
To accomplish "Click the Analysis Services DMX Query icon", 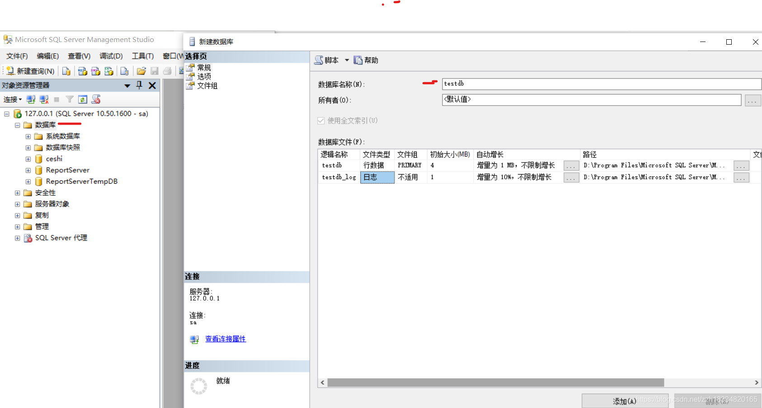I will 95,71.
